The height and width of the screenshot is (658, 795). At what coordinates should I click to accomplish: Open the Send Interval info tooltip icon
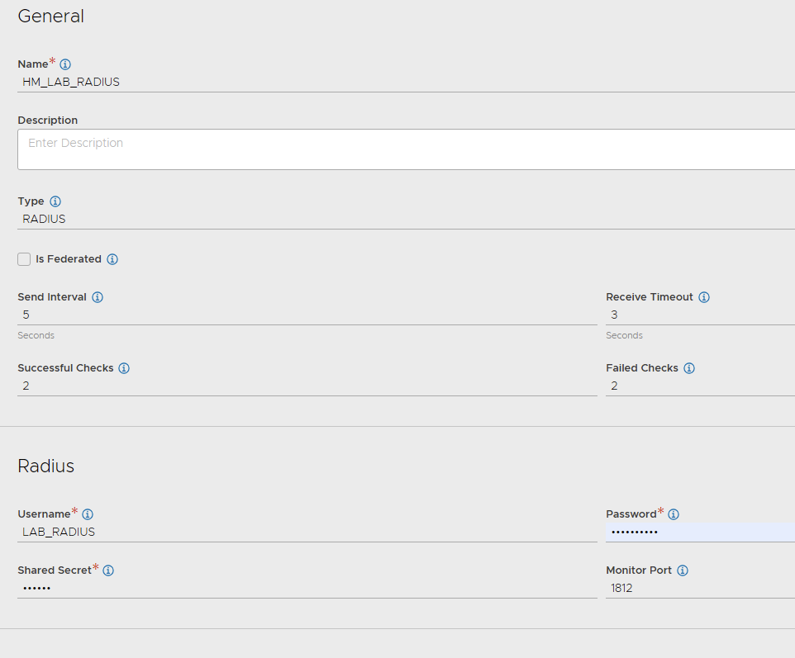[98, 297]
